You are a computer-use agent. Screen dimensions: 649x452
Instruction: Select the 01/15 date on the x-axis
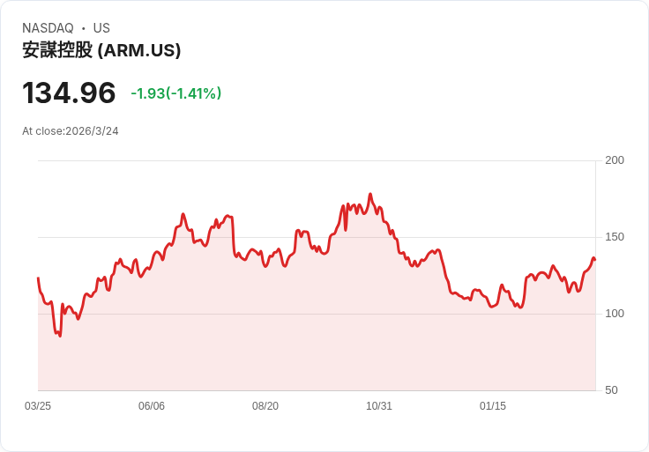(493, 406)
